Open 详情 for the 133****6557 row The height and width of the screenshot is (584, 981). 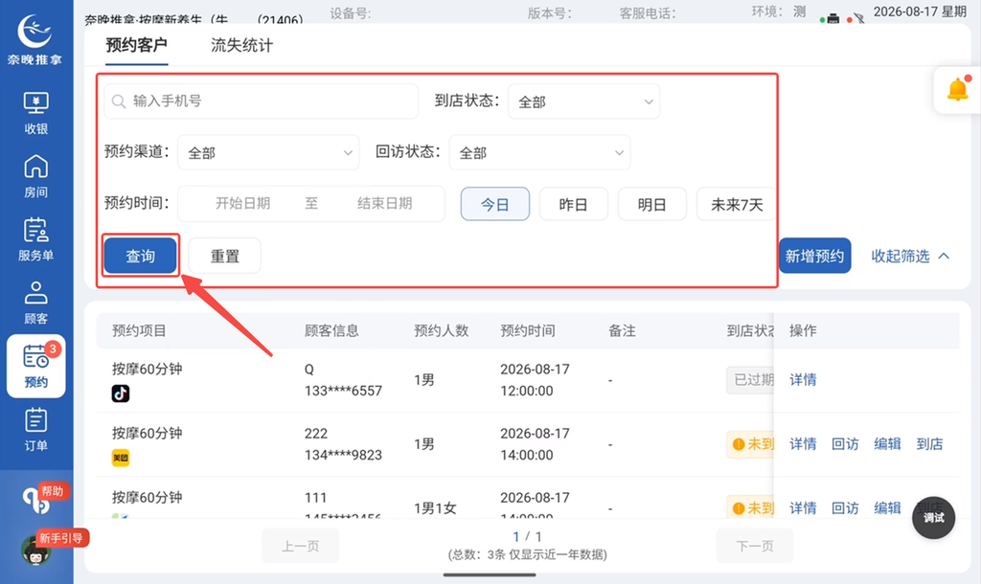click(x=803, y=379)
